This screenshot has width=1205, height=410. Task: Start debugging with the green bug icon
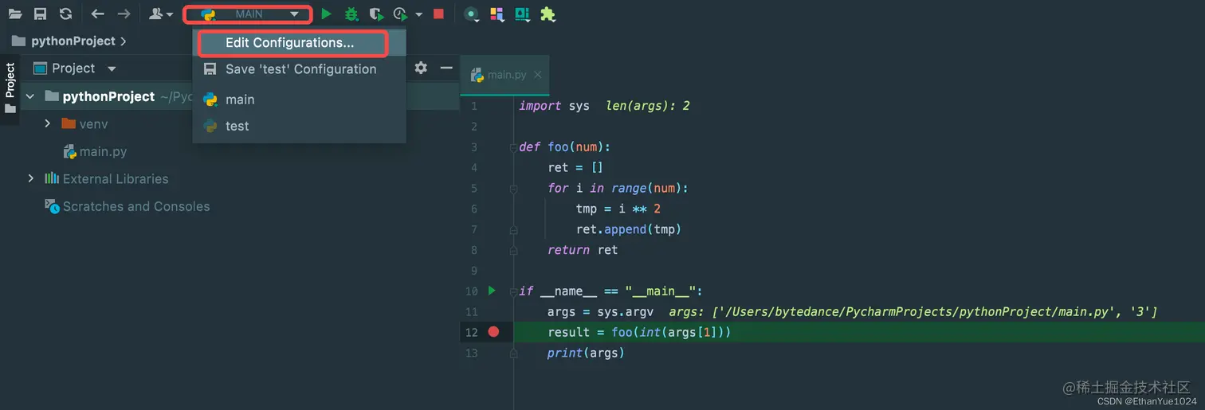pyautogui.click(x=351, y=14)
